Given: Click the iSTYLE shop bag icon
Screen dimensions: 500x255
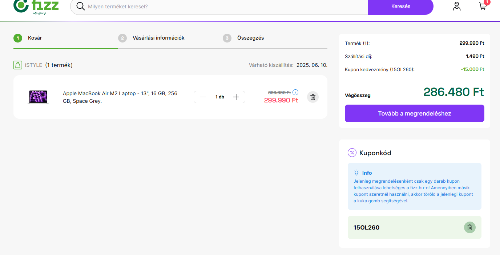Looking at the screenshot, I should pyautogui.click(x=17, y=65).
